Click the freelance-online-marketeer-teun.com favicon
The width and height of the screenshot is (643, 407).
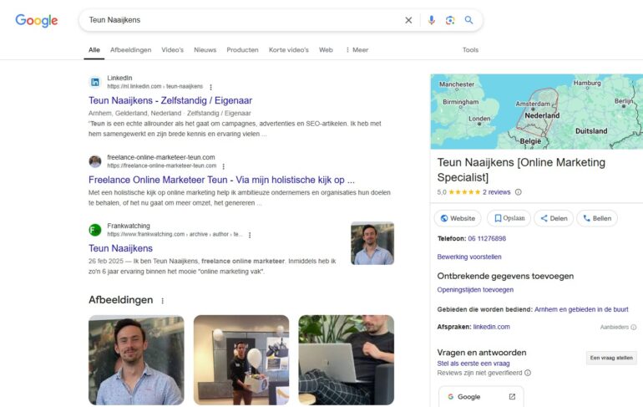(94, 161)
